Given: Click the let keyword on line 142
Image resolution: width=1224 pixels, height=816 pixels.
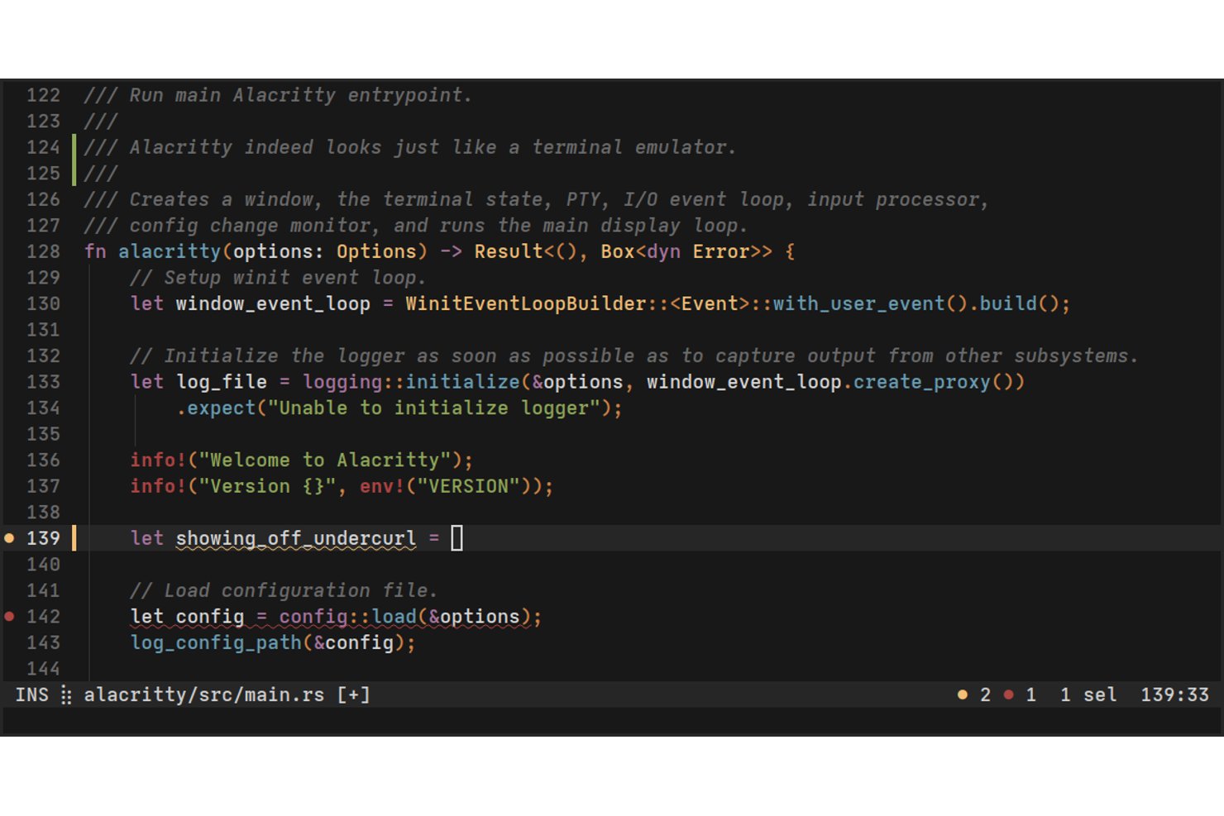Looking at the screenshot, I should pyautogui.click(x=147, y=617).
